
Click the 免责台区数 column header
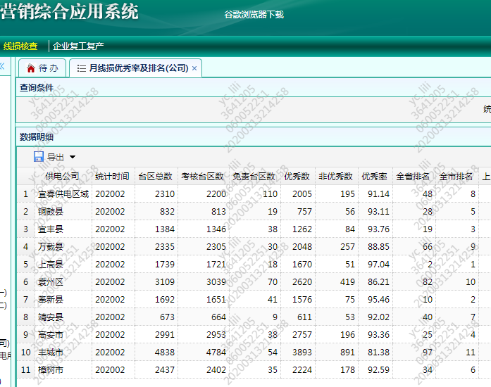[x=255, y=176]
